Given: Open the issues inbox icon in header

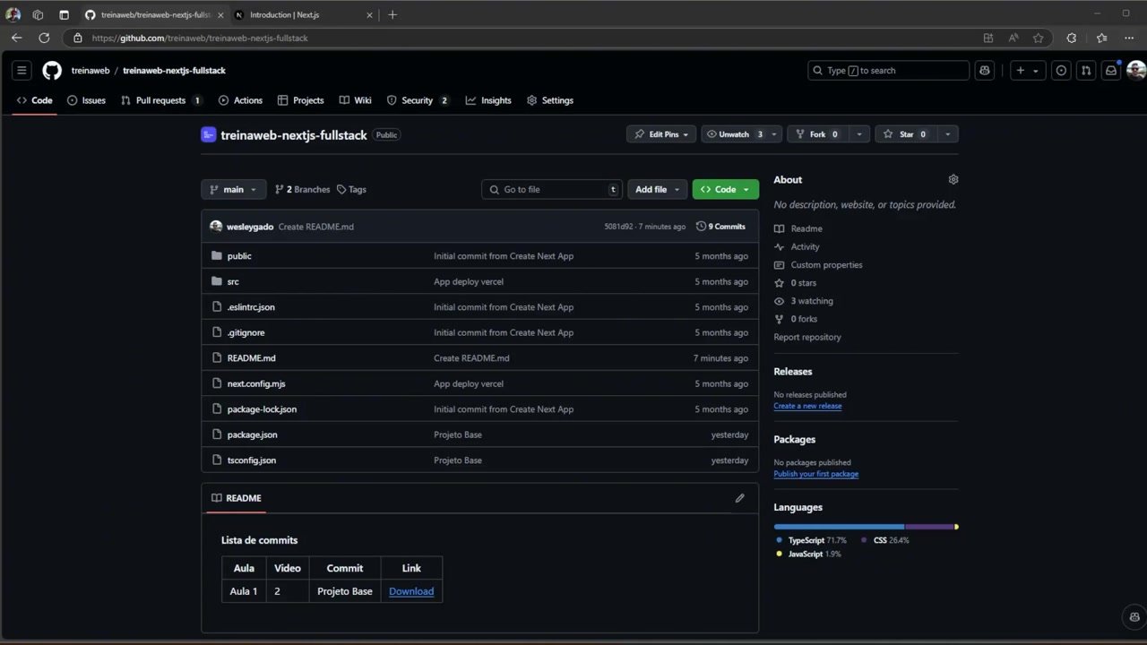Looking at the screenshot, I should point(1061,71).
